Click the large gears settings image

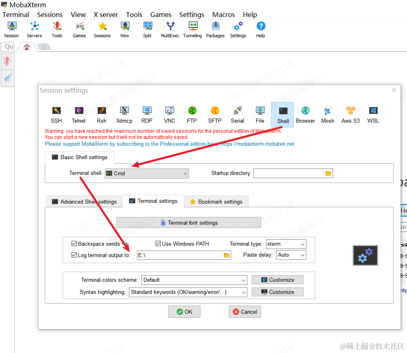tap(365, 255)
